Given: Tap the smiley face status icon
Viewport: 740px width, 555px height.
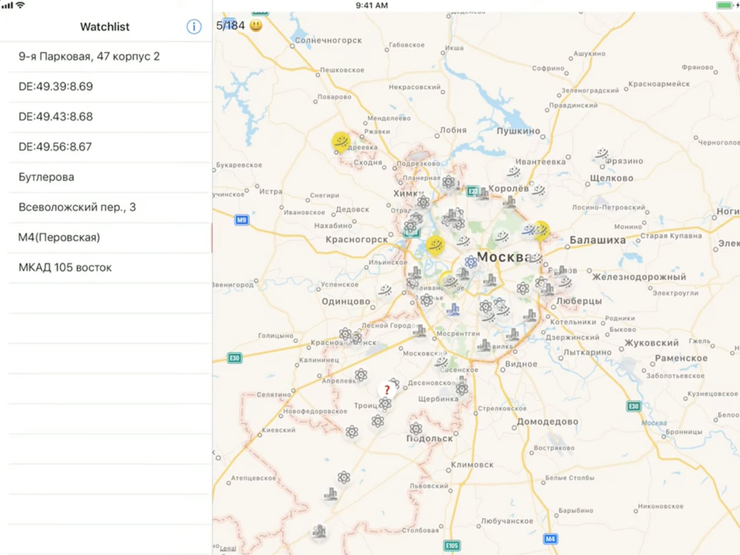Looking at the screenshot, I should [256, 26].
